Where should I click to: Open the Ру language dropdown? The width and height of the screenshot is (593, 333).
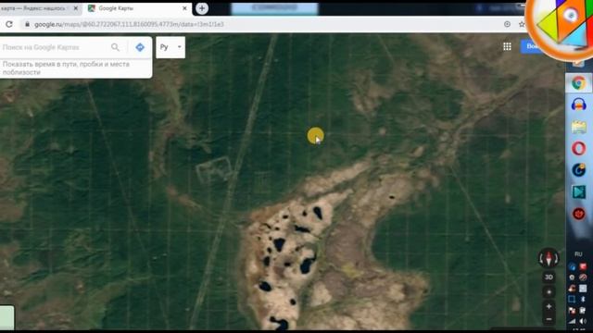(x=170, y=47)
